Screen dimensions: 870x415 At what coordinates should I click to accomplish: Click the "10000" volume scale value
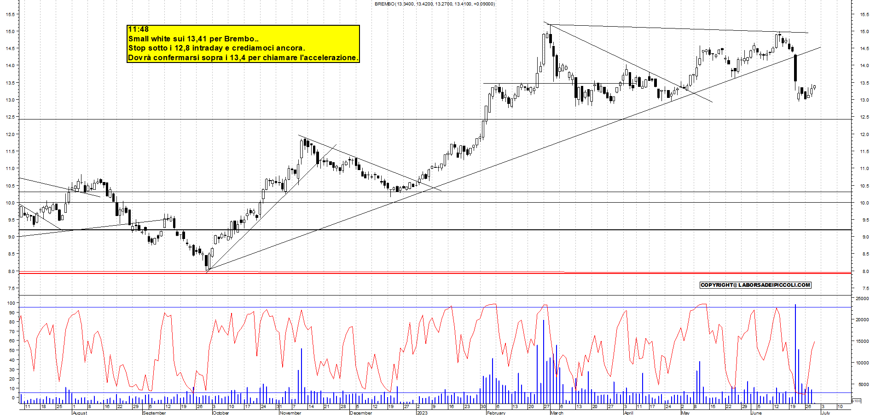point(862,363)
